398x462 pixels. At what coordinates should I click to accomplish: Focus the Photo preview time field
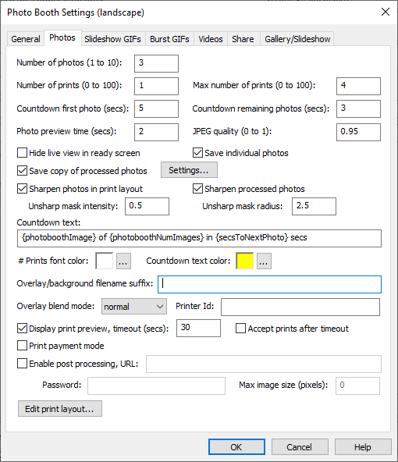pyautogui.click(x=156, y=132)
